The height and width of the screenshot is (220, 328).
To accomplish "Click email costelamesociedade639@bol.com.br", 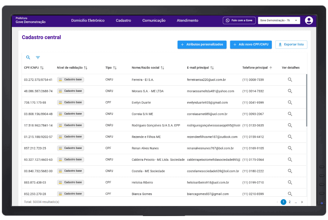I will pos(213,171).
